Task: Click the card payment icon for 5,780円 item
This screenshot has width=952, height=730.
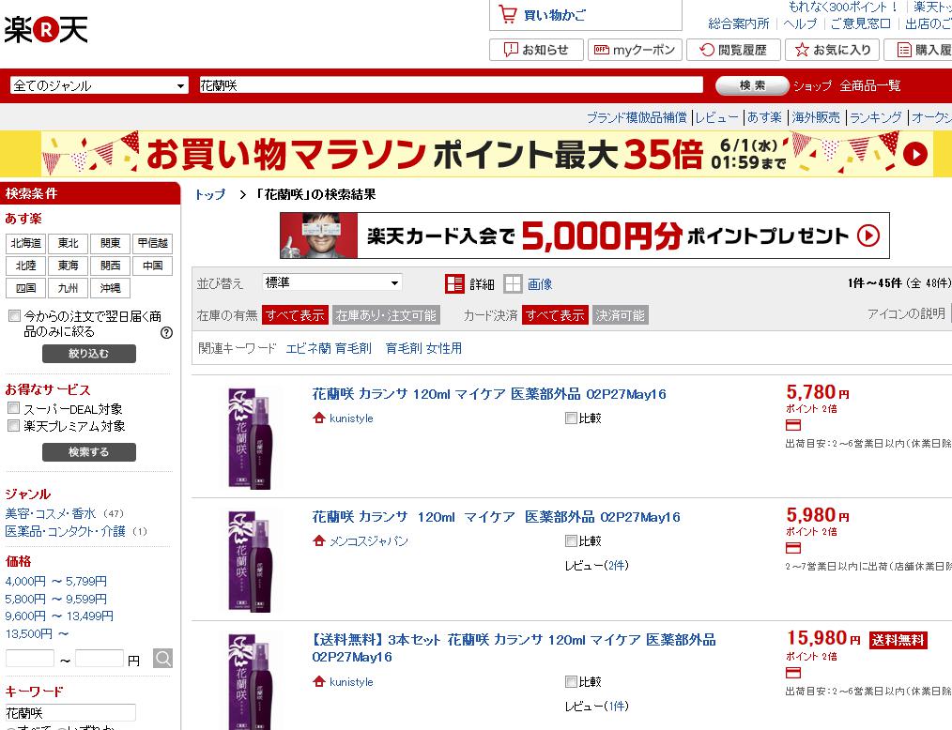Action: 793,425
